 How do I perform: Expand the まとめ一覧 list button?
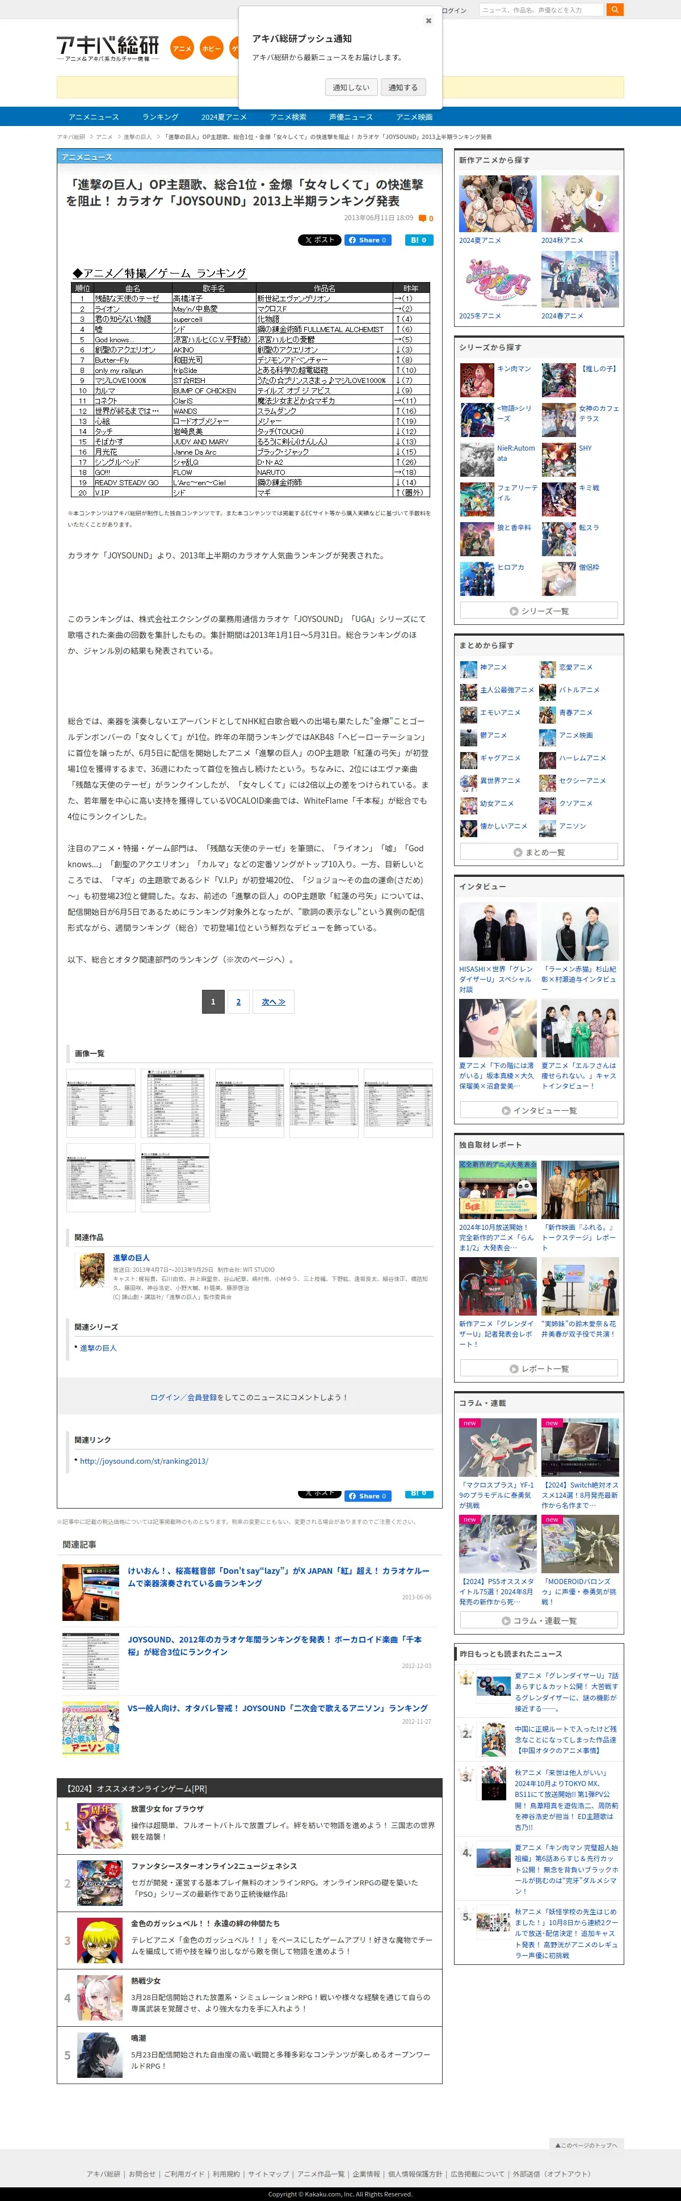[539, 852]
